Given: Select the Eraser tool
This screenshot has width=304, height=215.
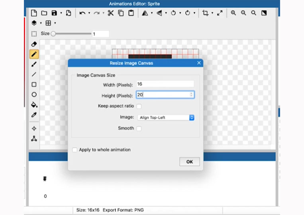Looking at the screenshot, I should (x=34, y=44).
